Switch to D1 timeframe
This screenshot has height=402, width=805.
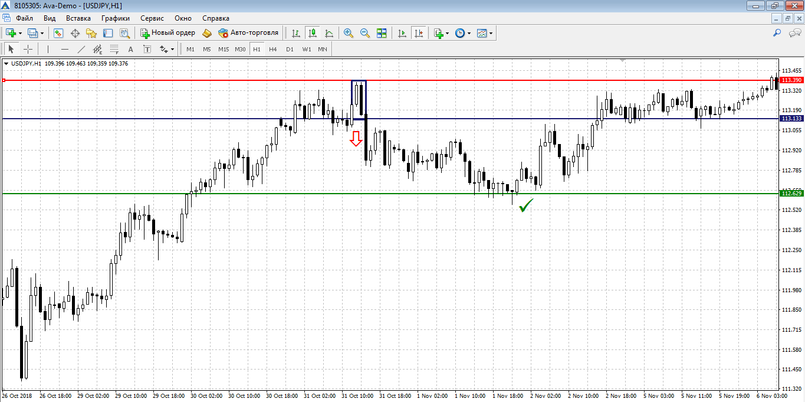click(290, 49)
